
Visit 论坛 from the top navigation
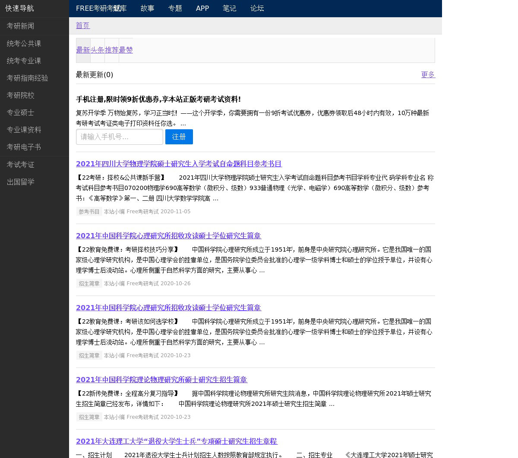pyautogui.click(x=257, y=8)
